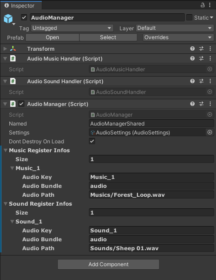Image resolution: width=216 pixels, height=280 pixels.
Task: Lock the Inspector panel with padlock icon
Action: [203, 5]
